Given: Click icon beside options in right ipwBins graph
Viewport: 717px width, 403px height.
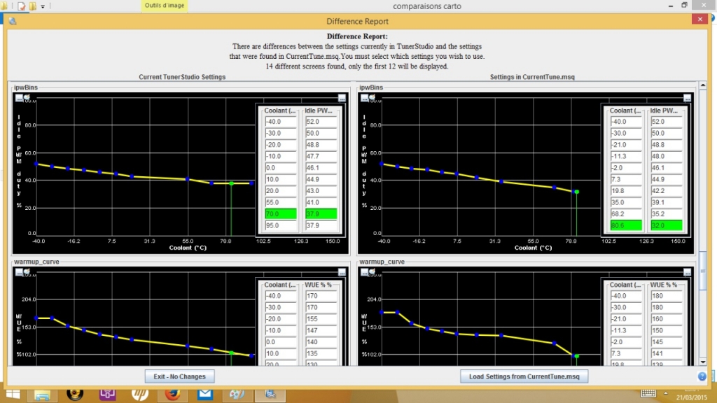Looking at the screenshot, I should click(373, 98).
